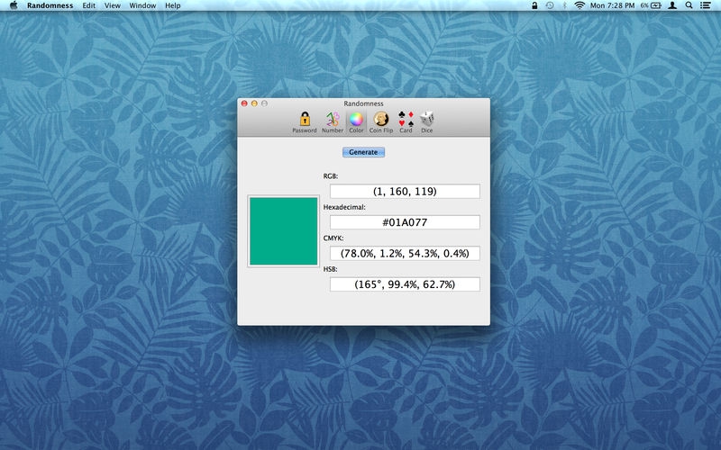Screen dimensions: 721x450
Task: Click the Time Machine clock icon
Action: click(x=550, y=5)
